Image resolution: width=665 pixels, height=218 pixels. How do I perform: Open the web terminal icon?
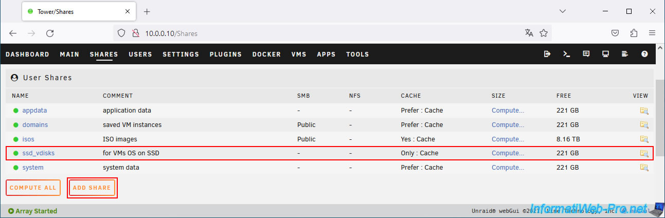coord(566,54)
